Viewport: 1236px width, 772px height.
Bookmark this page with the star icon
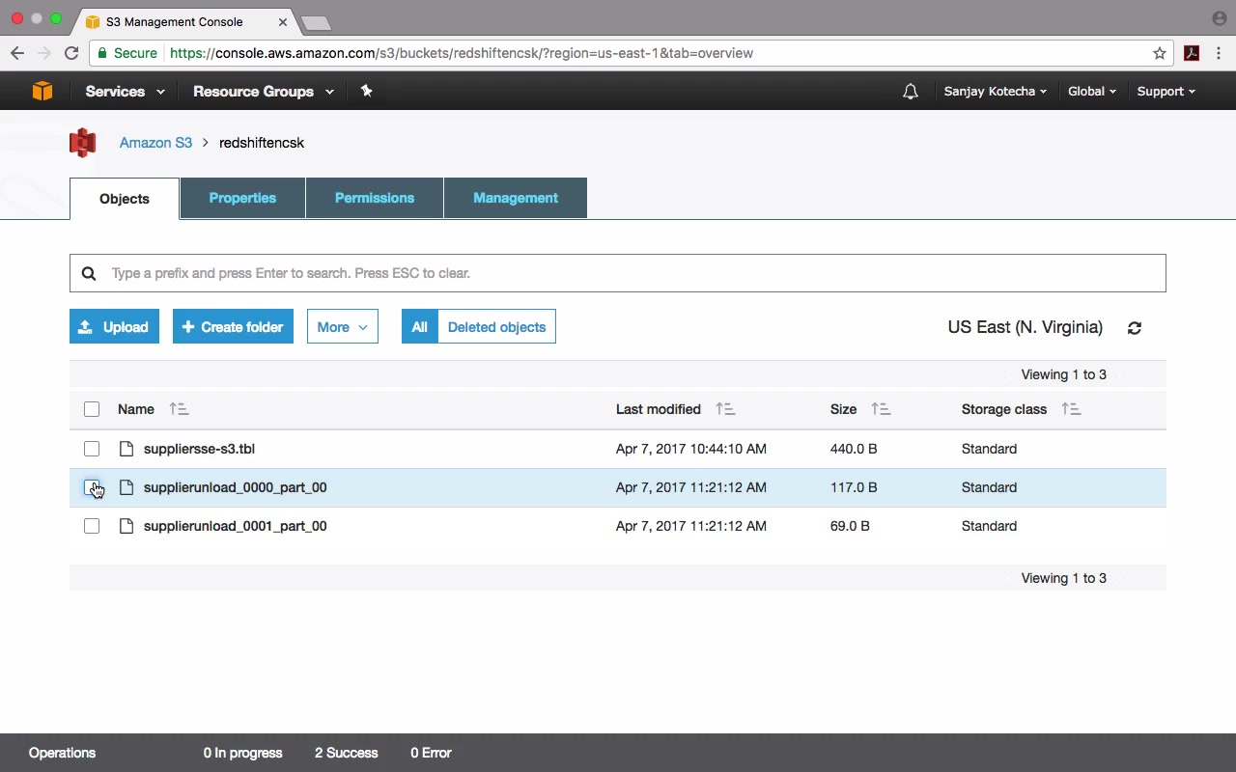pyautogui.click(x=1160, y=53)
